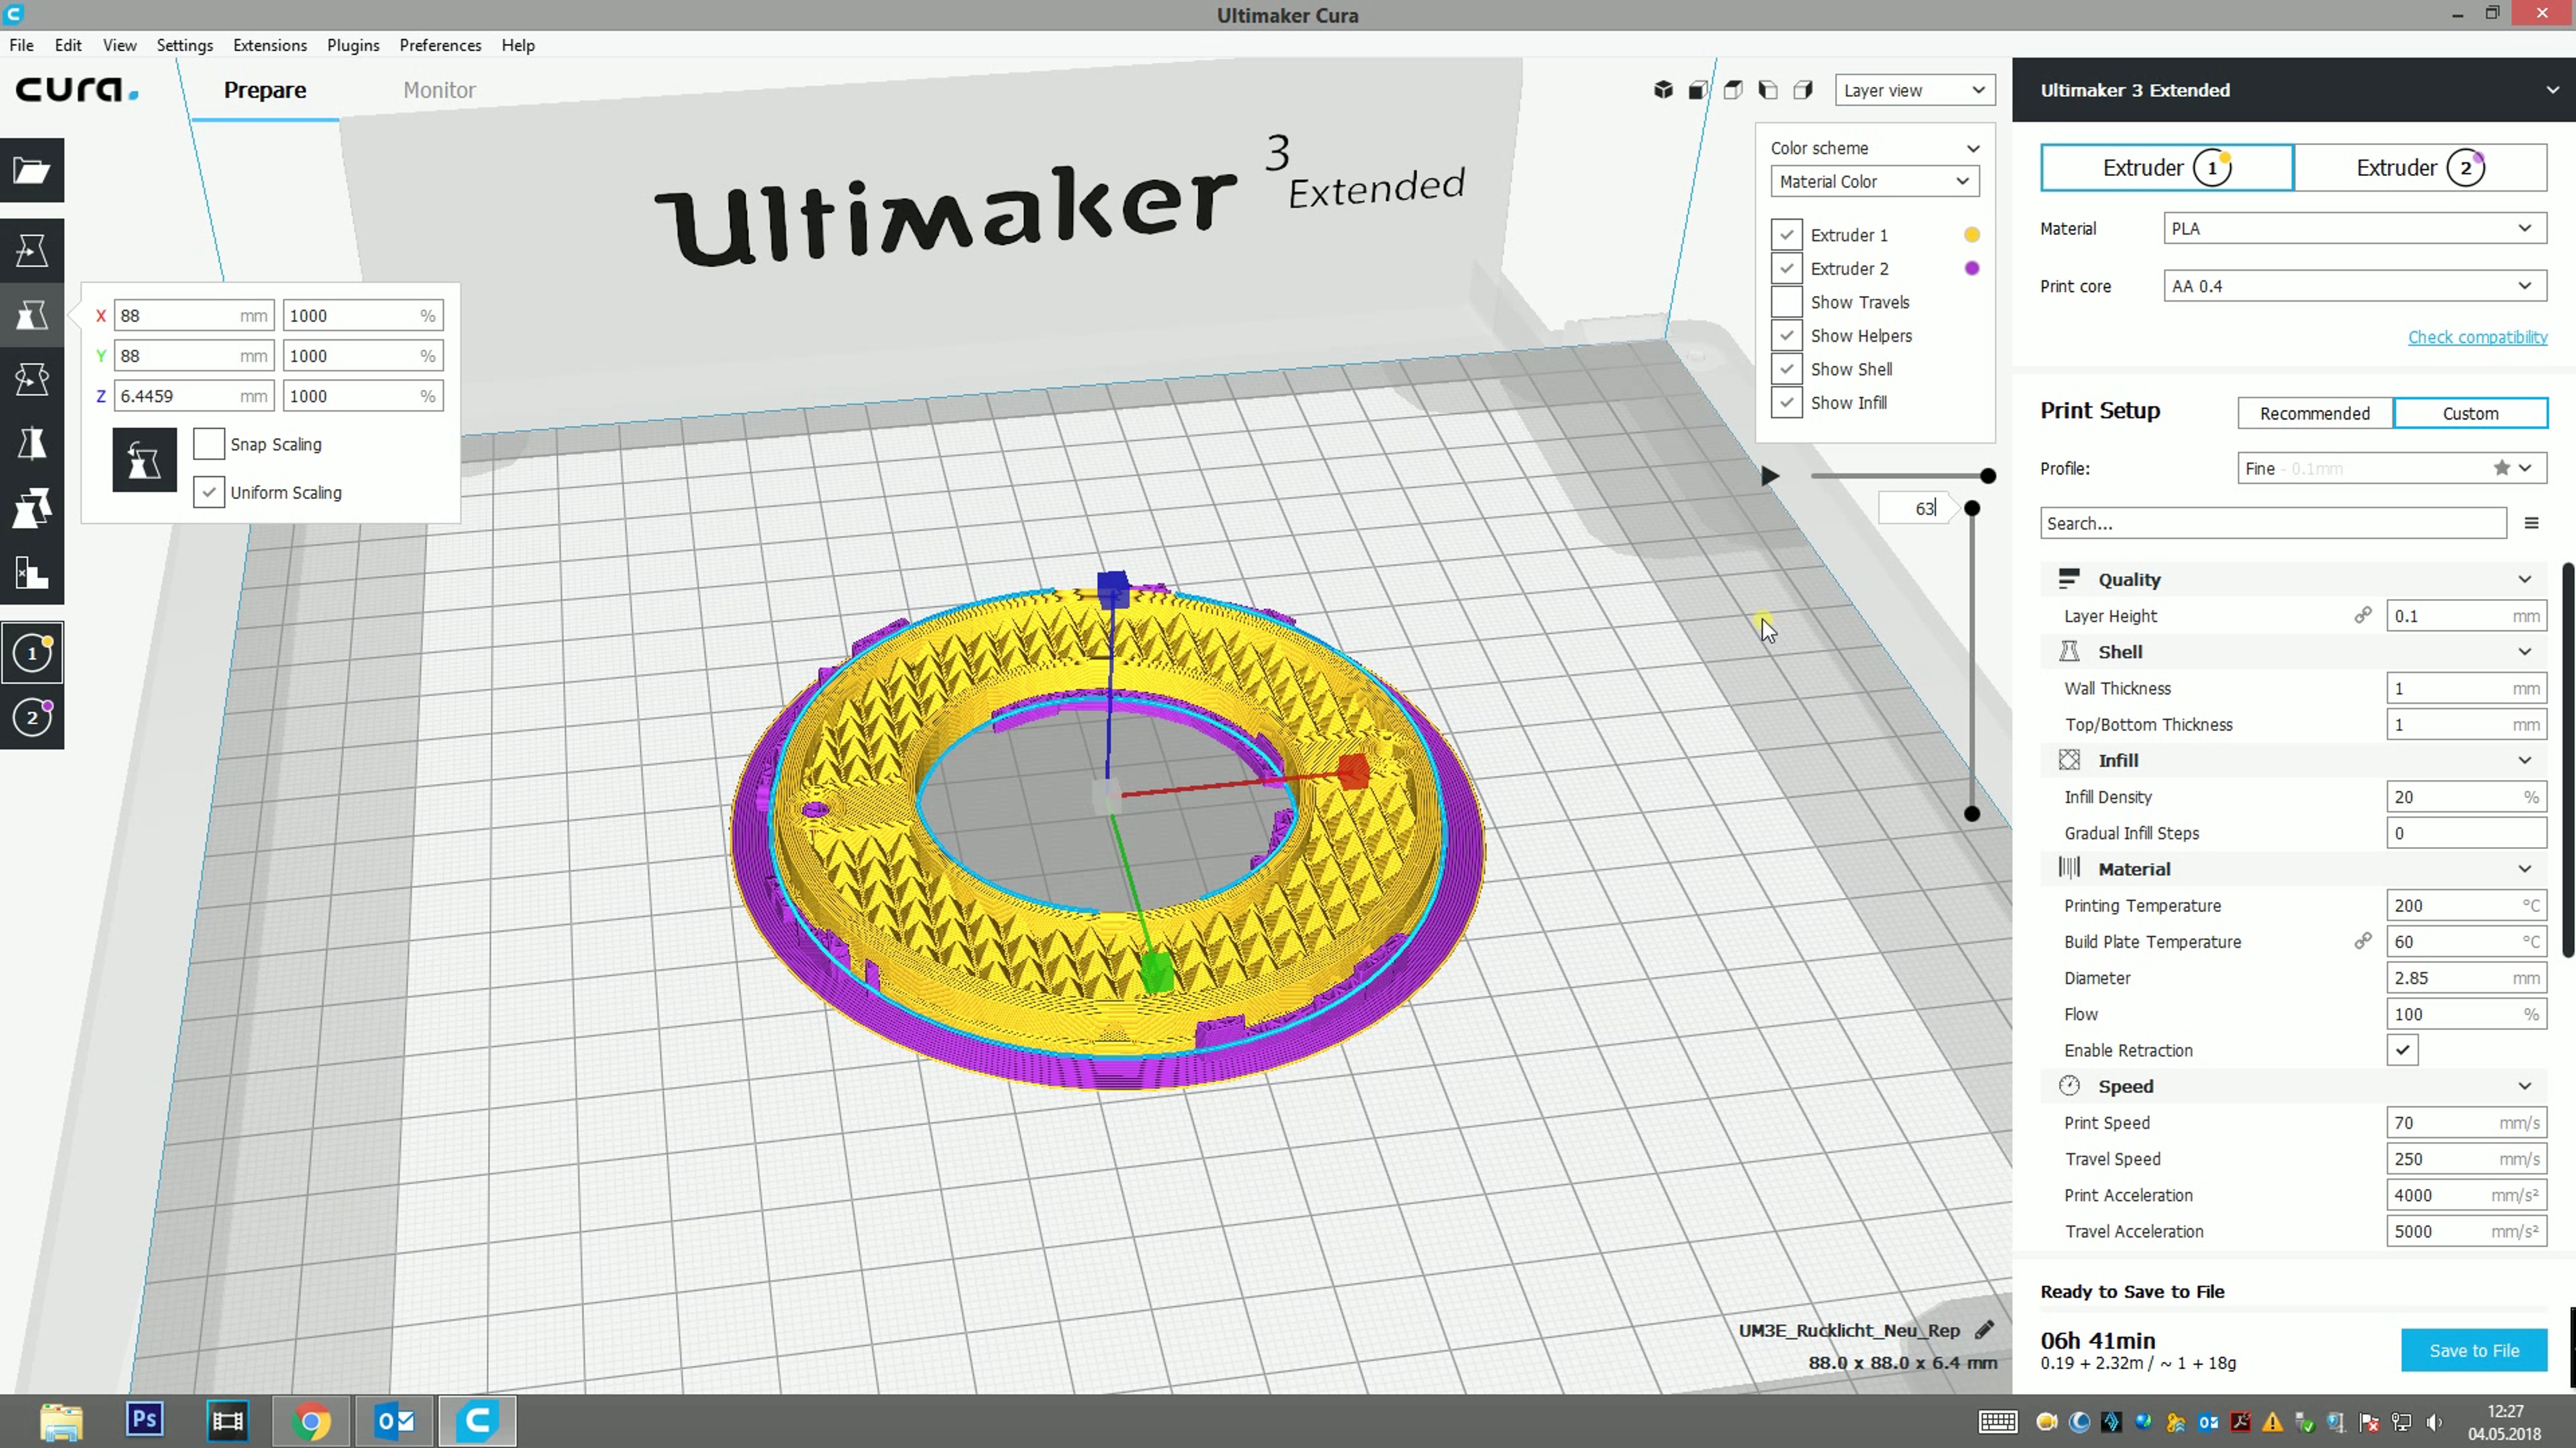This screenshot has height=1448, width=2576.
Task: Click pencil icon to rename job
Action: [x=1985, y=1330]
